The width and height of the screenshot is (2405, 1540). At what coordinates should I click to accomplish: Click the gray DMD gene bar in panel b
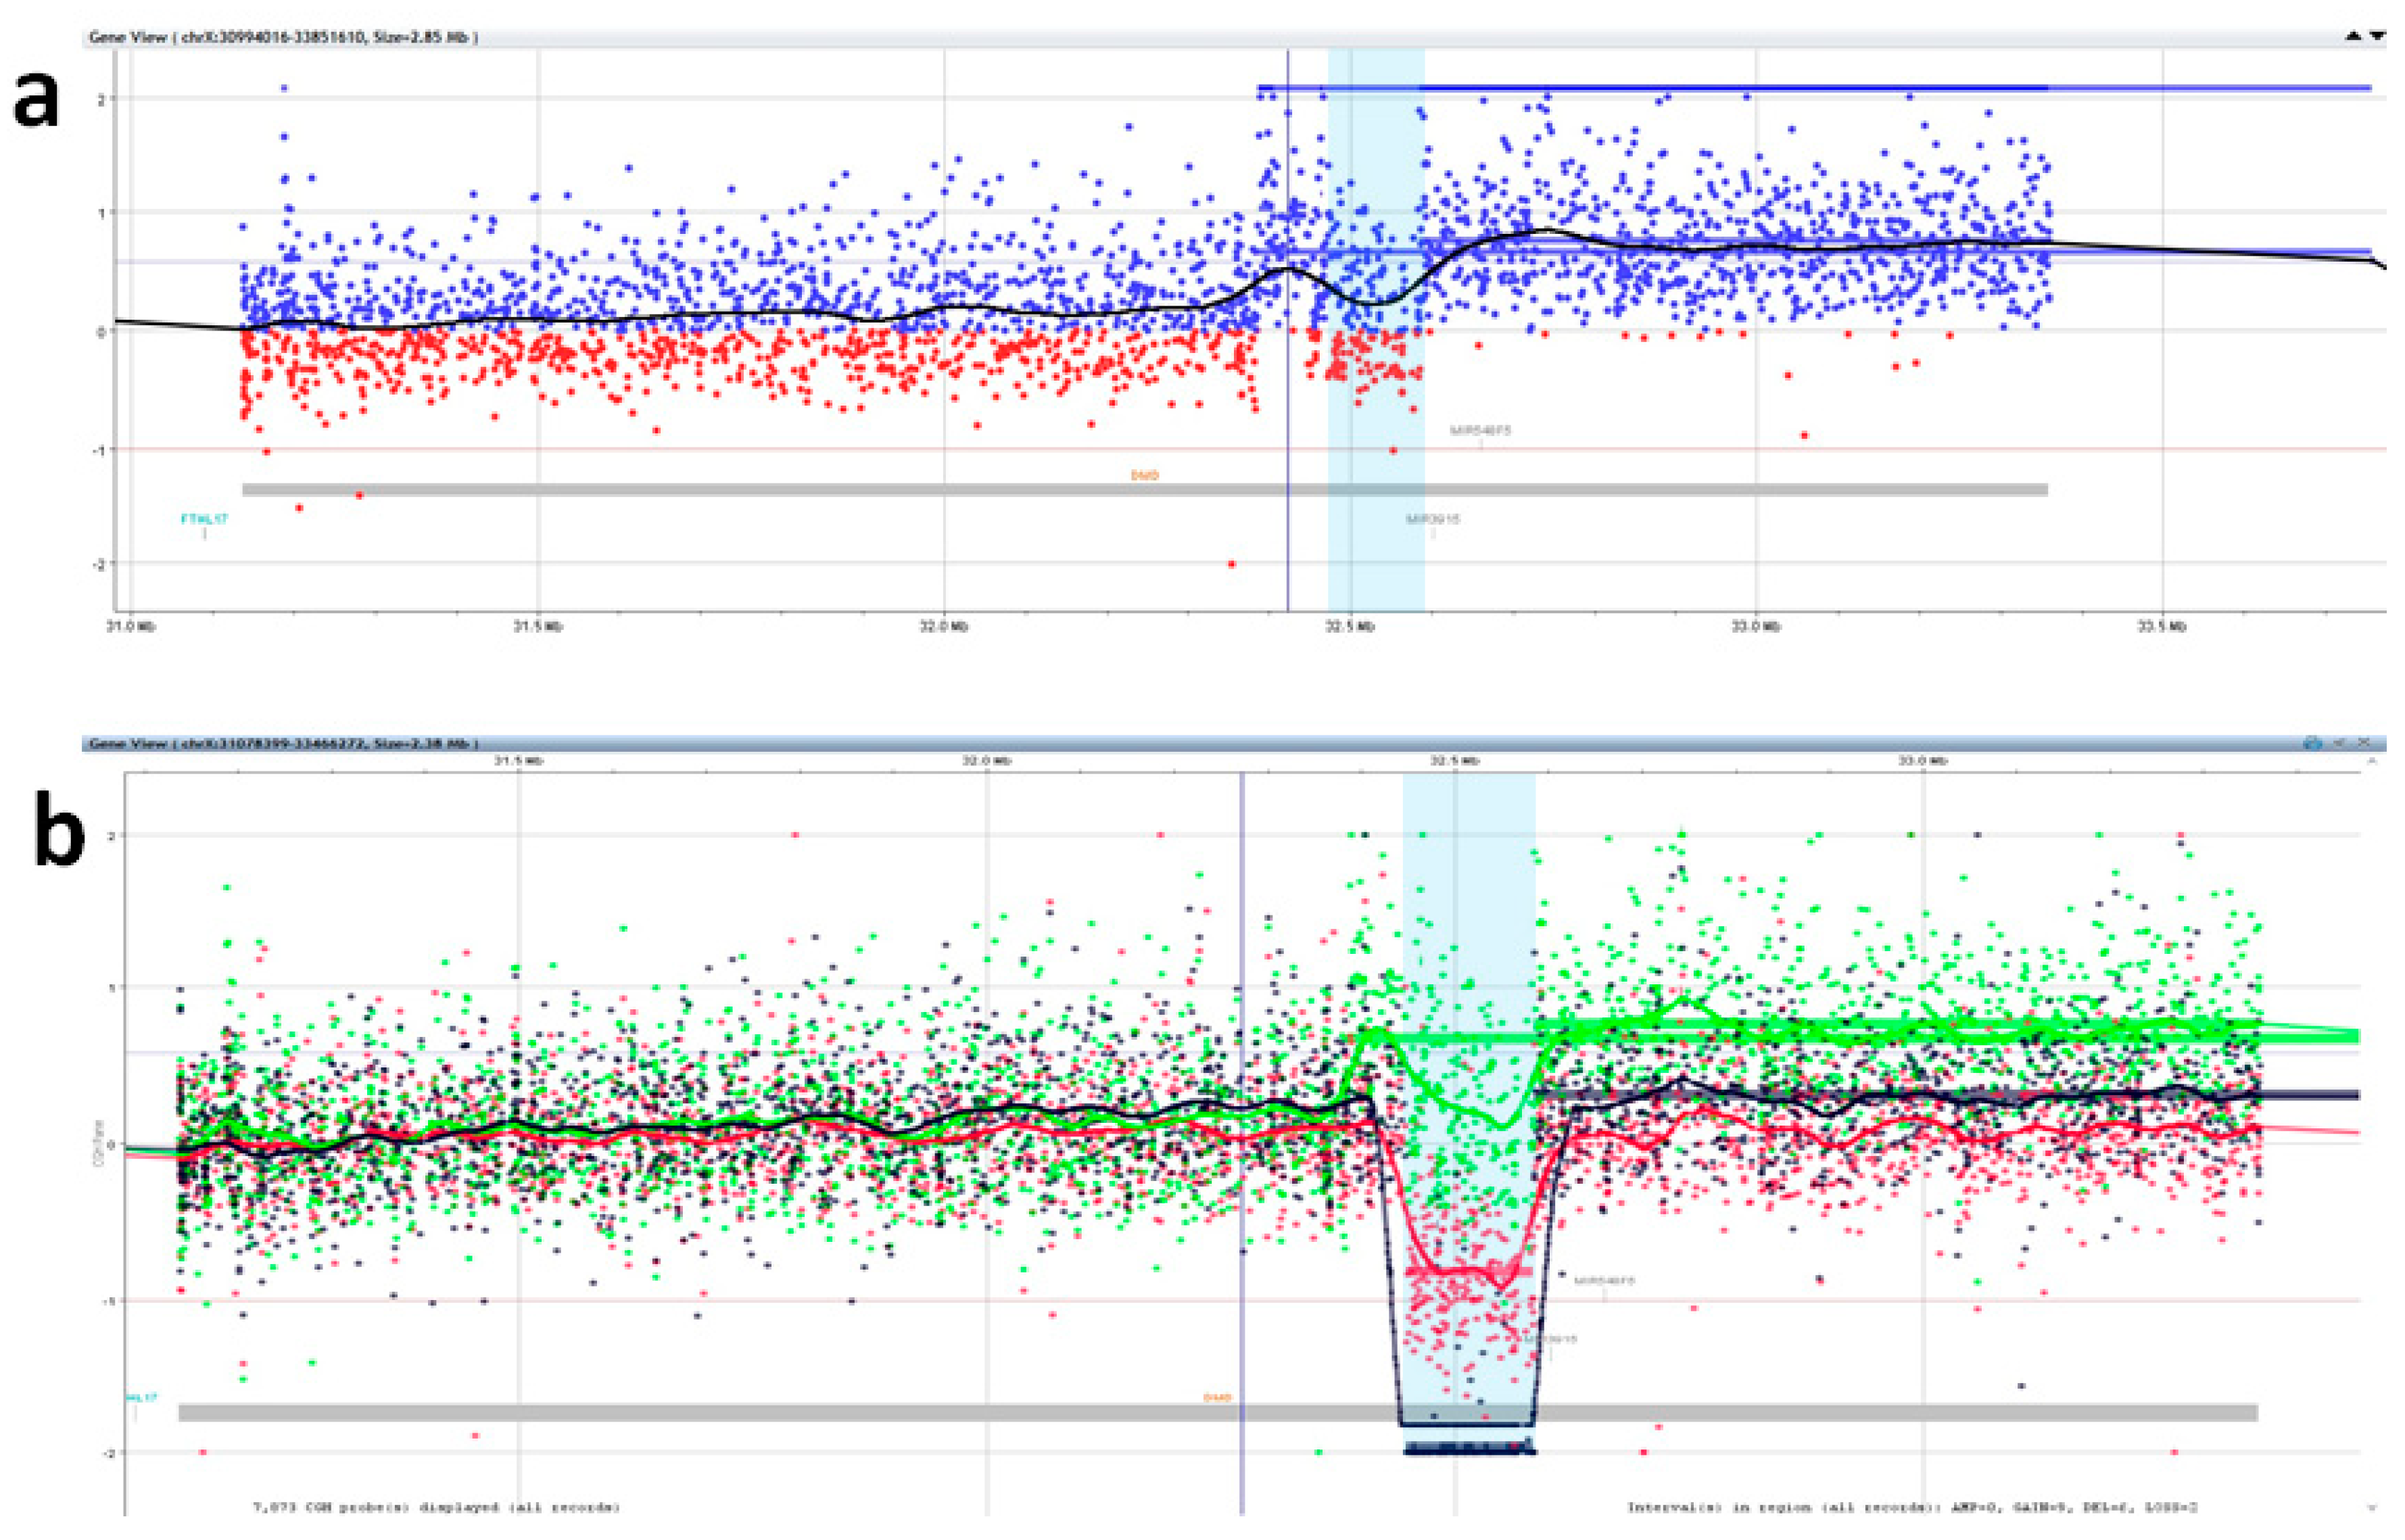(x=1217, y=1413)
